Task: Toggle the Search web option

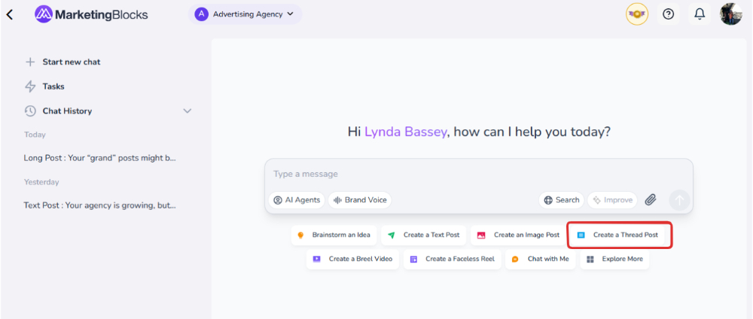Action: (x=561, y=200)
